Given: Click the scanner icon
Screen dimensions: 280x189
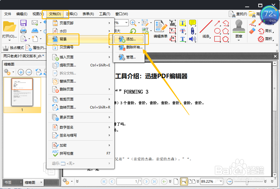Looking at the screenshot, I should click(x=35, y=31).
